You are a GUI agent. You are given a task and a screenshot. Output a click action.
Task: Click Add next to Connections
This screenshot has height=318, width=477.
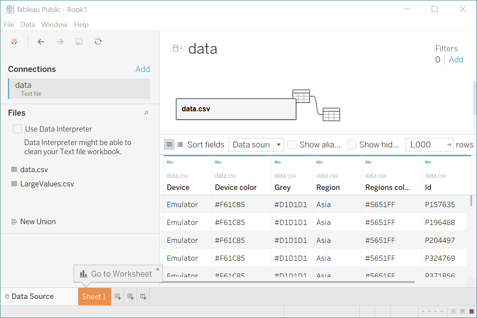coord(142,69)
